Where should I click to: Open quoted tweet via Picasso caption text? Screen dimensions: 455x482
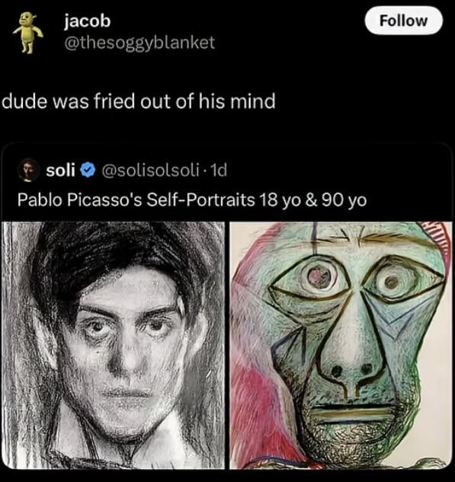tap(192, 200)
